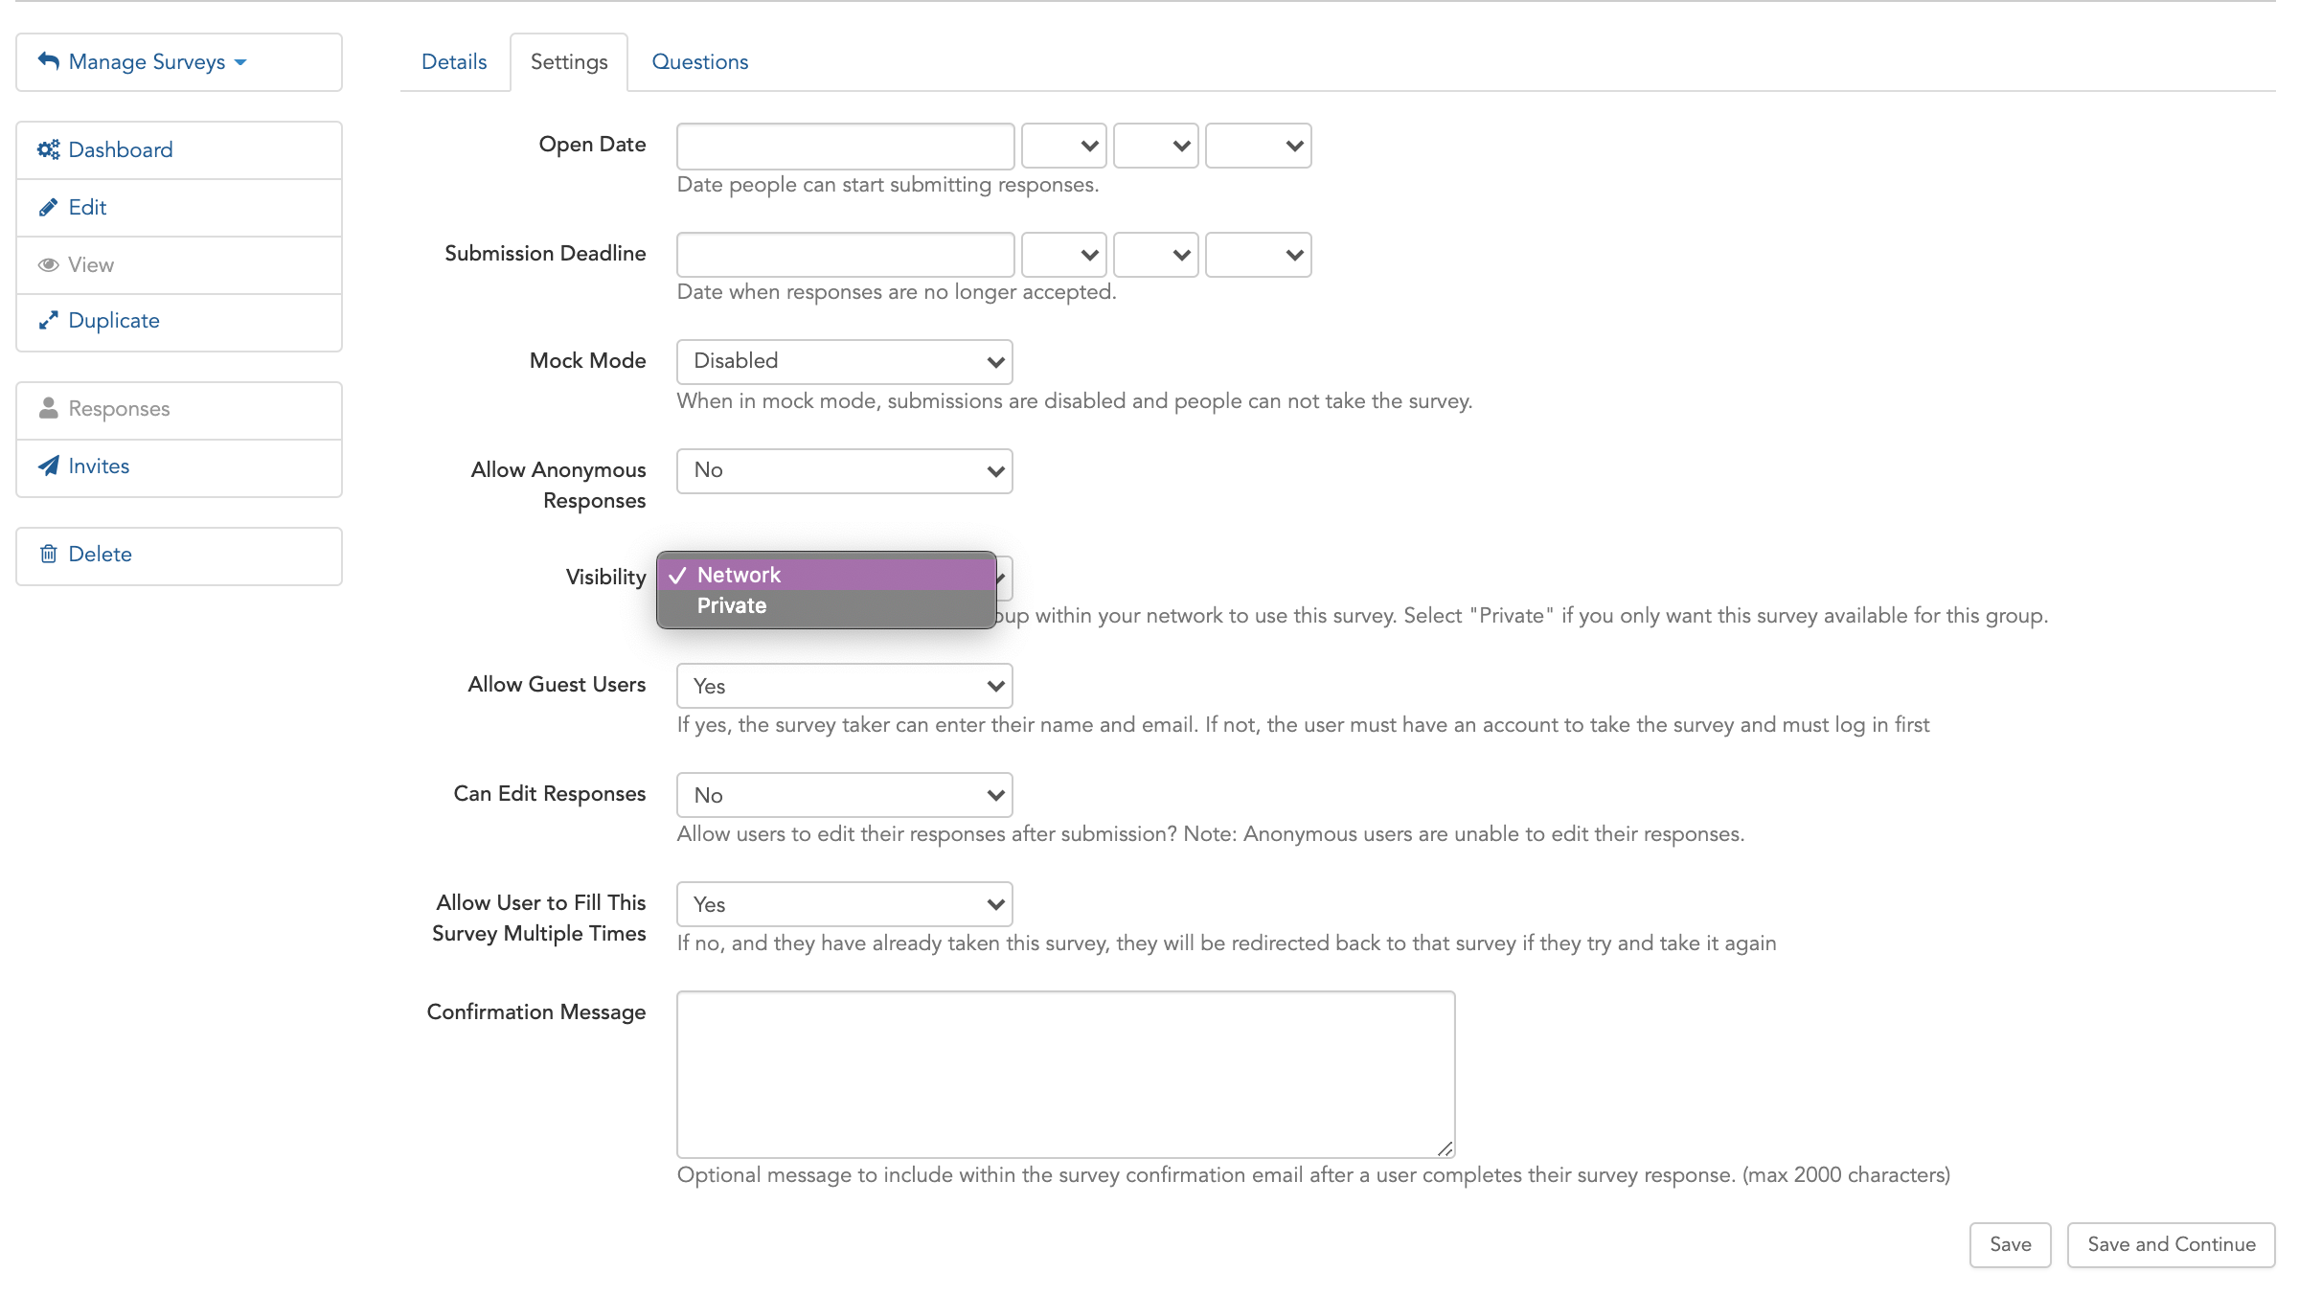Click the Delete sidebar link
The width and height of the screenshot is (2299, 1295).
(x=179, y=556)
